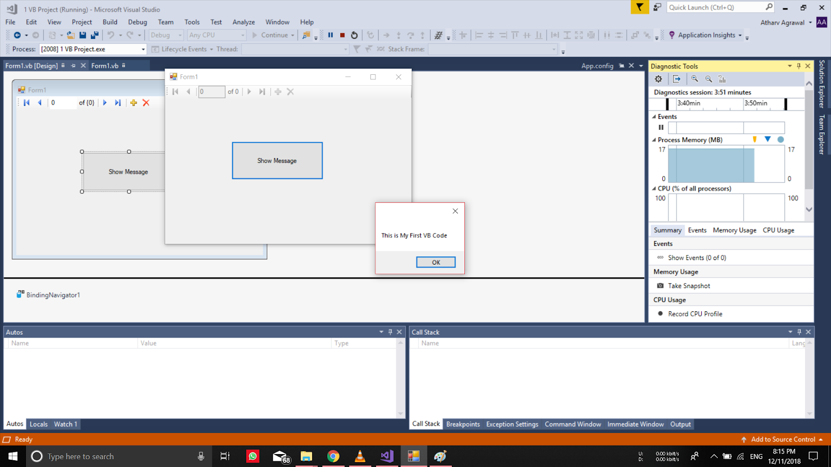This screenshot has height=467, width=831.
Task: Toggle the pin on Form1.vb [Design] tab
Action: tap(73, 65)
